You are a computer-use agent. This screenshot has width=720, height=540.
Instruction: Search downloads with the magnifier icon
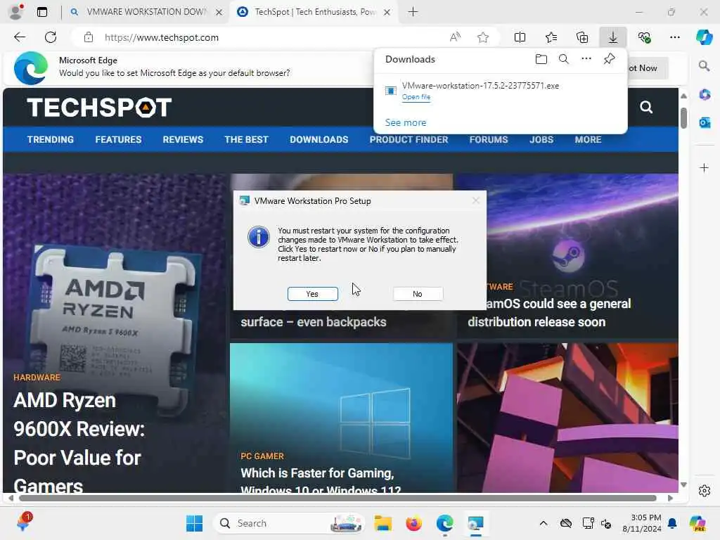(563, 59)
